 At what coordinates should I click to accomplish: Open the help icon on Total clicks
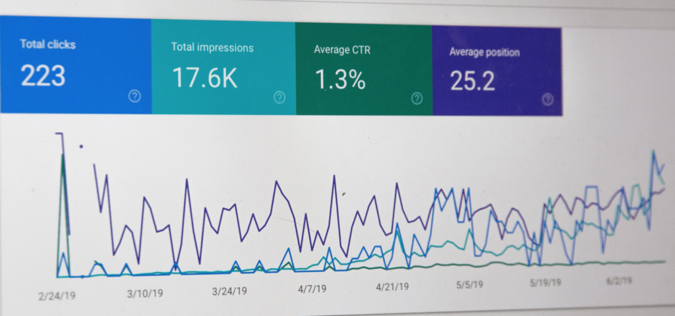pos(134,96)
